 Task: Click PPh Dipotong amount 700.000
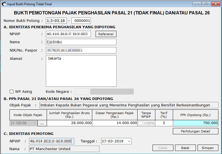196,123
